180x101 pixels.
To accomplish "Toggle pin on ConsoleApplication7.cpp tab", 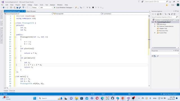I will pyautogui.click(x=22, y=11).
